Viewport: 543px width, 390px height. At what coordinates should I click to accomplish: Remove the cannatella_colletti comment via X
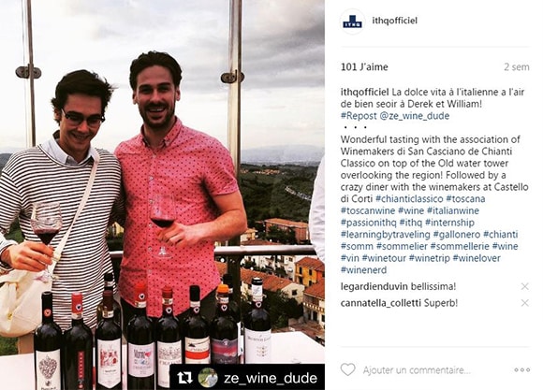pos(524,303)
